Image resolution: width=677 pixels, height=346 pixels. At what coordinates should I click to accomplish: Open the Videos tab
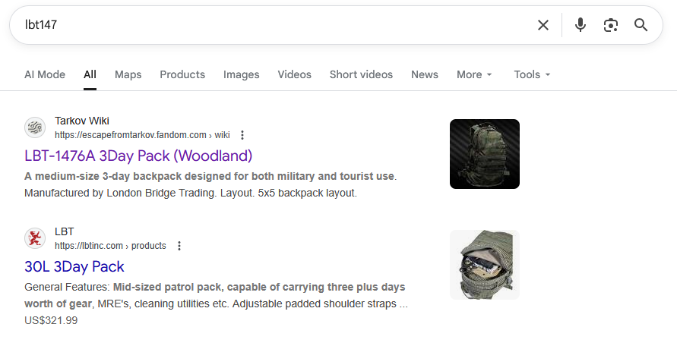pos(295,74)
